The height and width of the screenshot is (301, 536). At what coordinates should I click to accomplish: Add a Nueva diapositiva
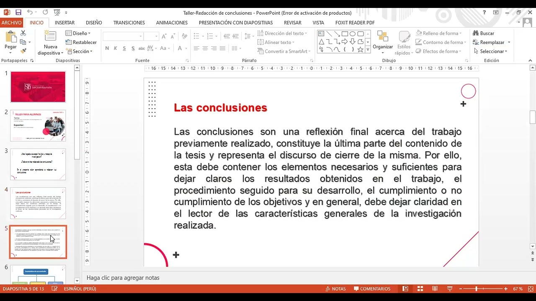[x=50, y=43]
